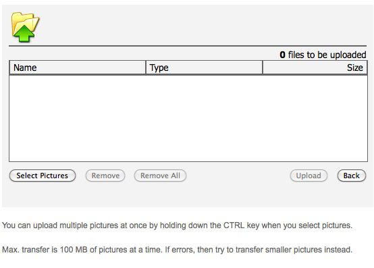This screenshot has width=374, height=268.
Task: Sort by the Name column header
Action: [77, 68]
